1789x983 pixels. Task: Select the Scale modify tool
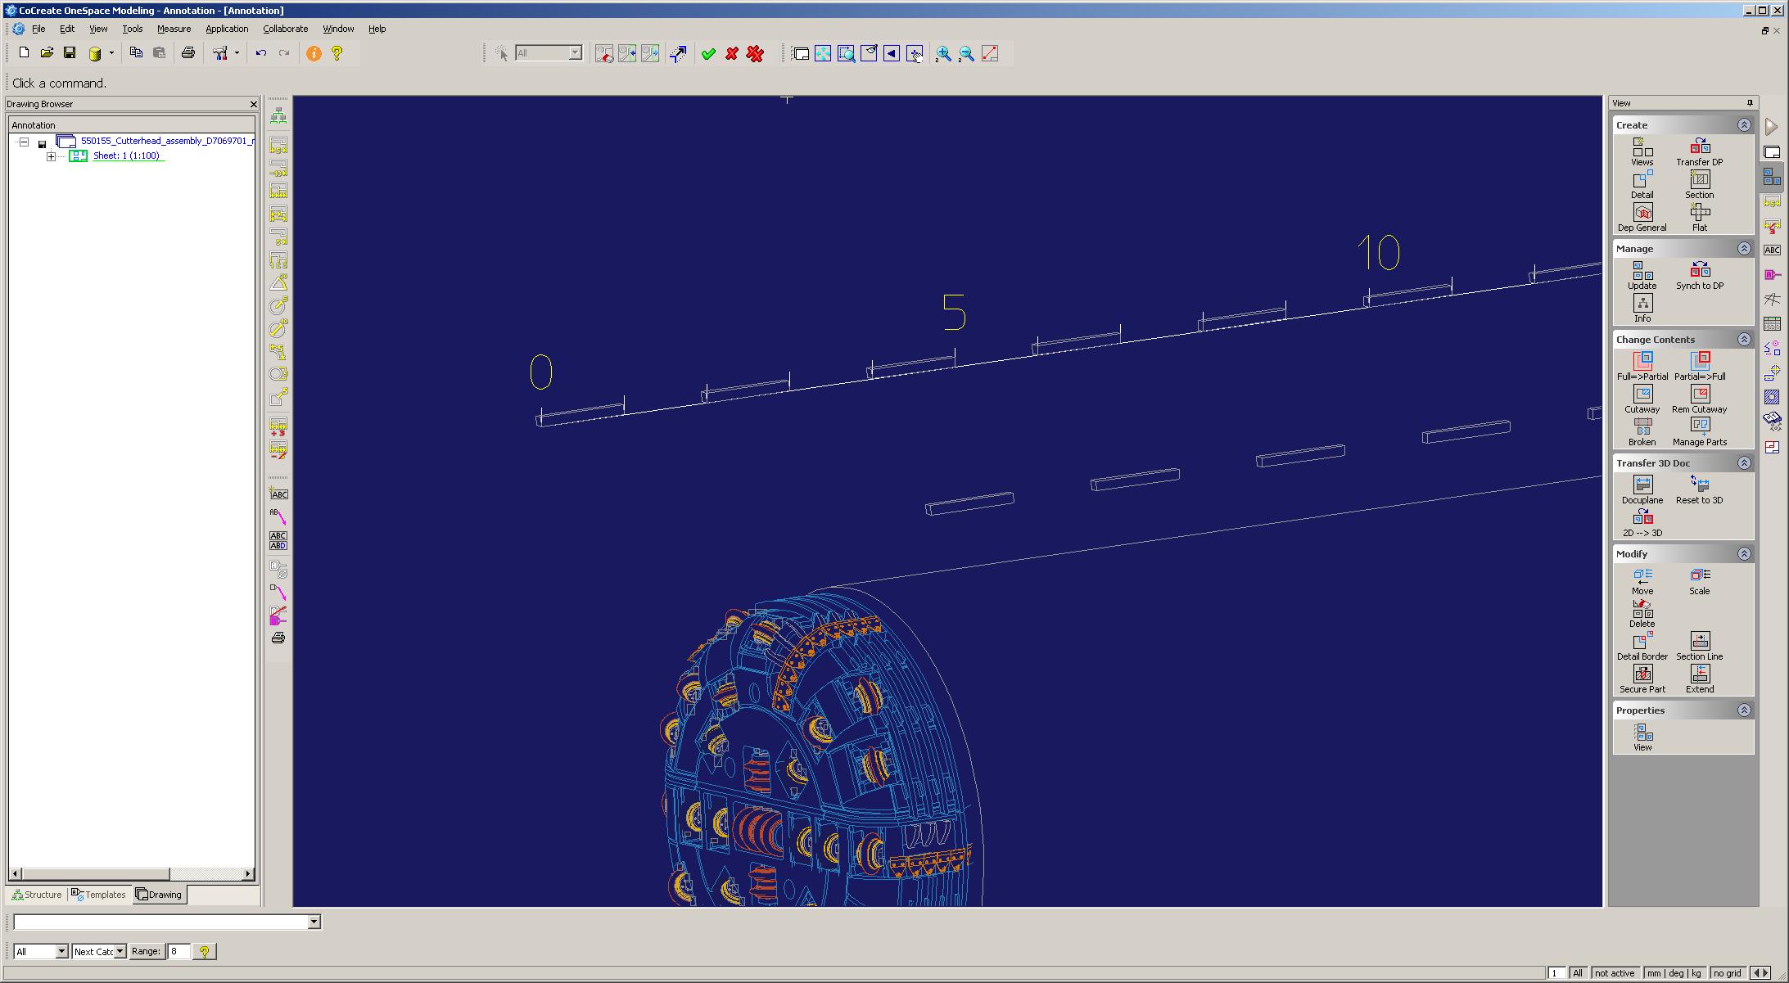tap(1700, 581)
